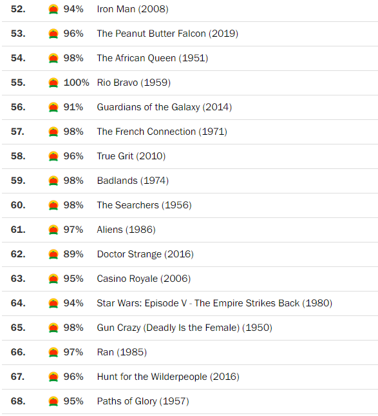378x416 pixels.
Task: Click the tomato icon next to Aliens
Action: click(53, 230)
